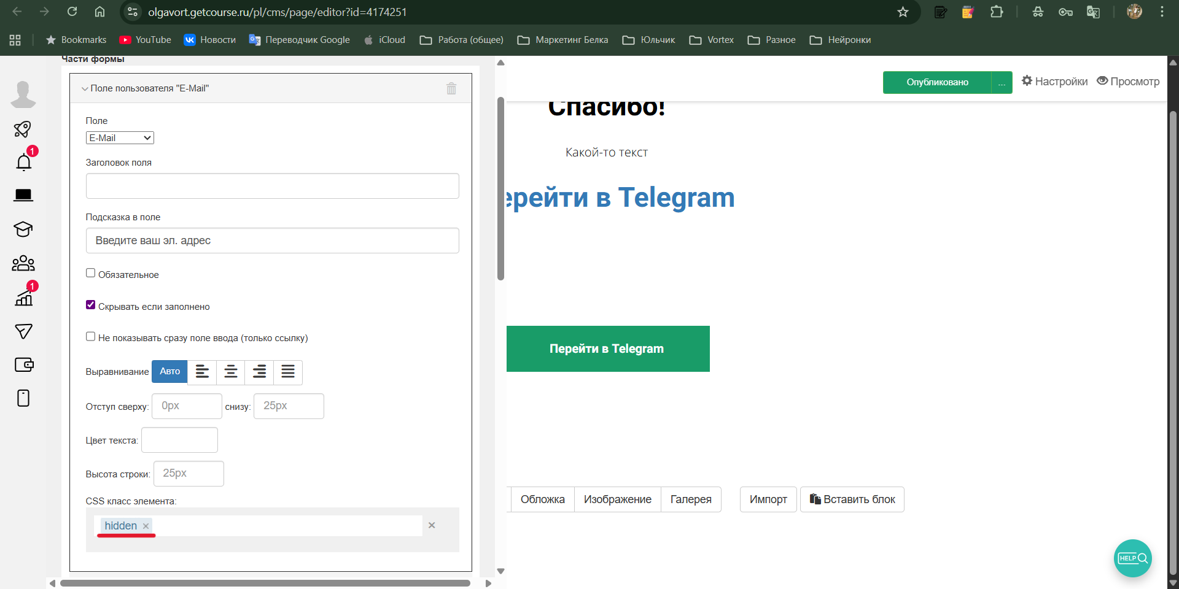
Task: Open the Payments wallet icon in sidebar
Action: click(x=24, y=364)
